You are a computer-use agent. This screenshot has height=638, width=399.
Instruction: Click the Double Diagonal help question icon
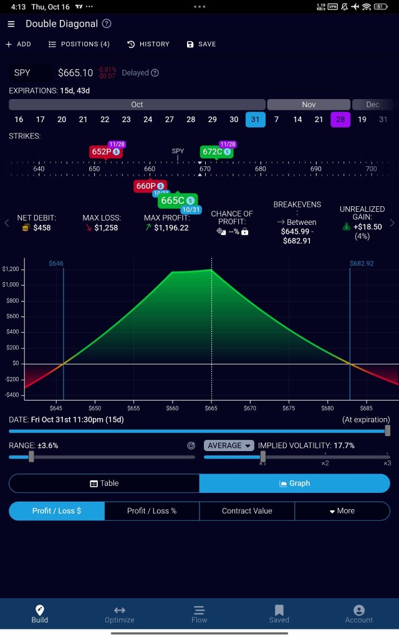tap(107, 24)
